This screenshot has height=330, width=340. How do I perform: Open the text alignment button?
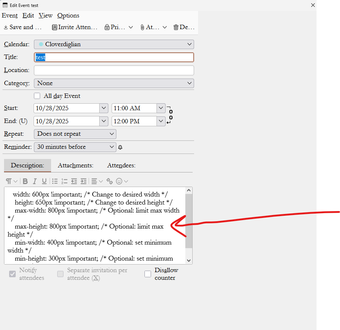pos(97,181)
